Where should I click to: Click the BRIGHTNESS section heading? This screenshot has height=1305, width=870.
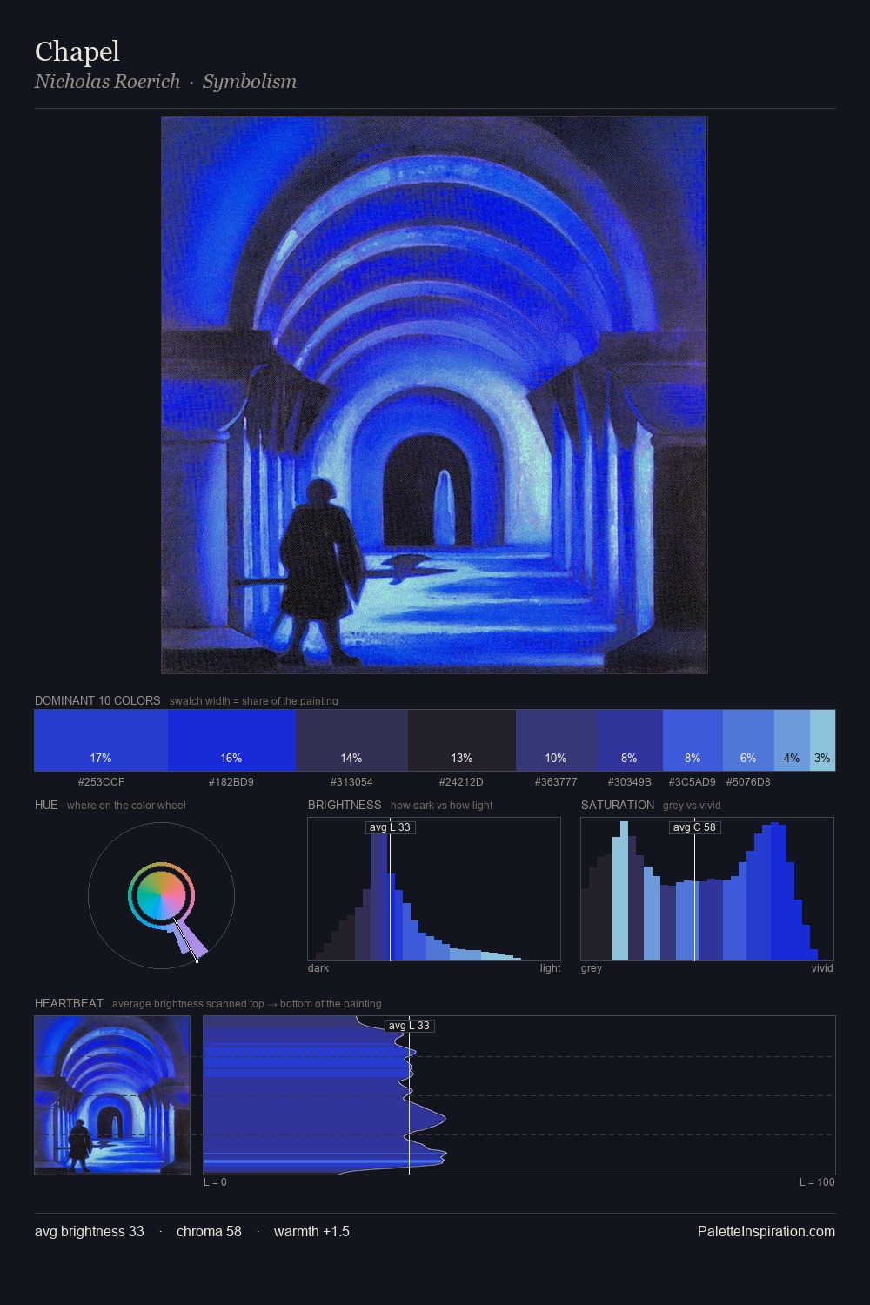point(345,805)
